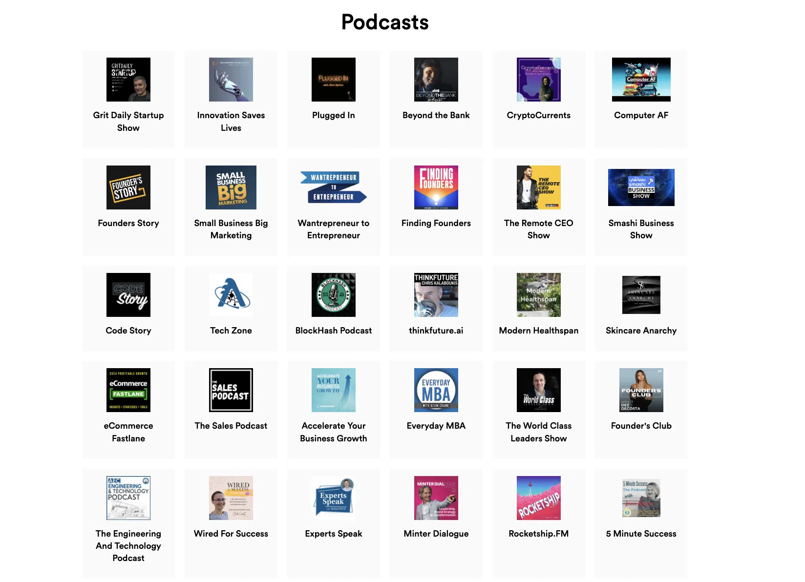This screenshot has width=805, height=582.
Task: Open the Small Business Big Marketing logo
Action: pos(231,187)
